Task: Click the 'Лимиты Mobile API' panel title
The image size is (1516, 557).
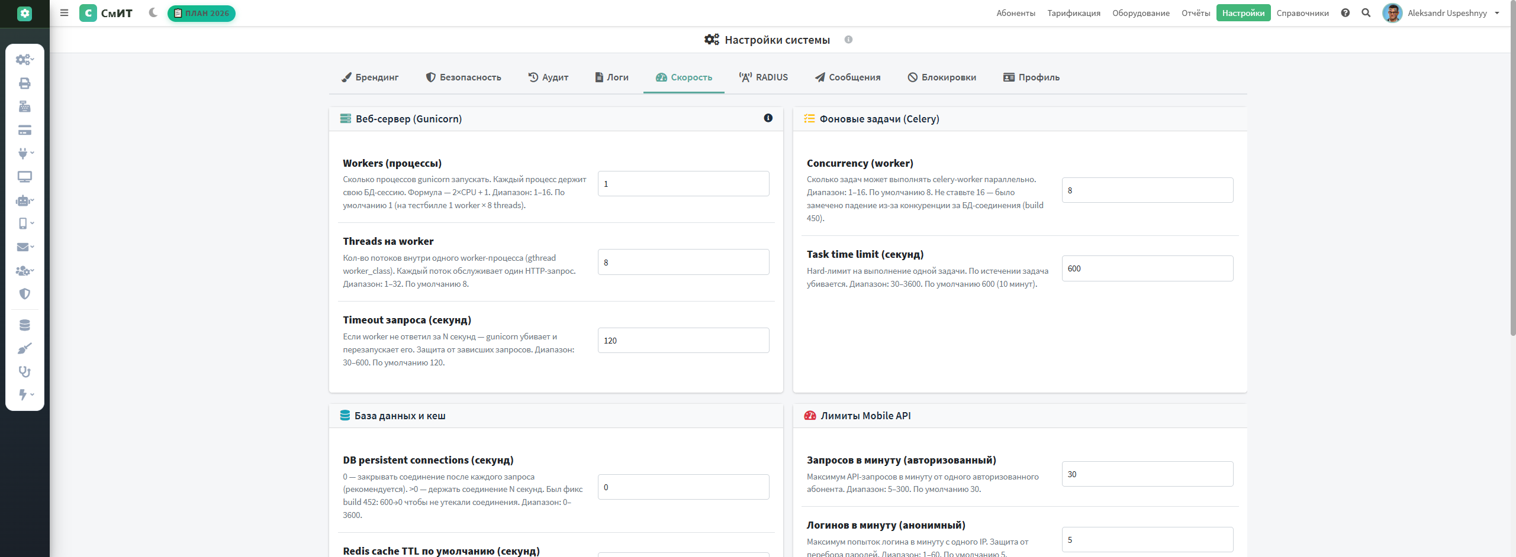Action: 865,416
